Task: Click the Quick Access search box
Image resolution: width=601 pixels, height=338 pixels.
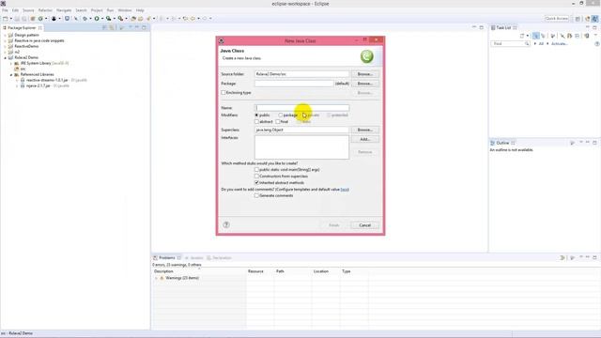Action: click(x=557, y=19)
